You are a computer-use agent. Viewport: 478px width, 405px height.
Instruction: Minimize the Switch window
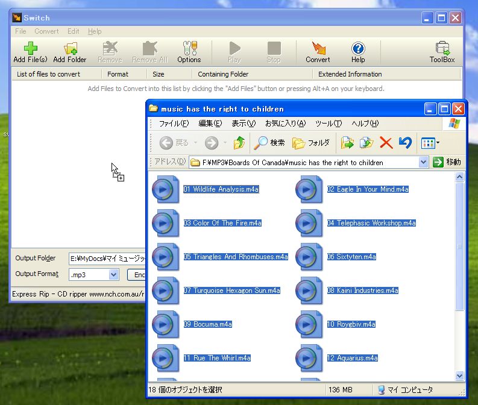tap(427, 18)
